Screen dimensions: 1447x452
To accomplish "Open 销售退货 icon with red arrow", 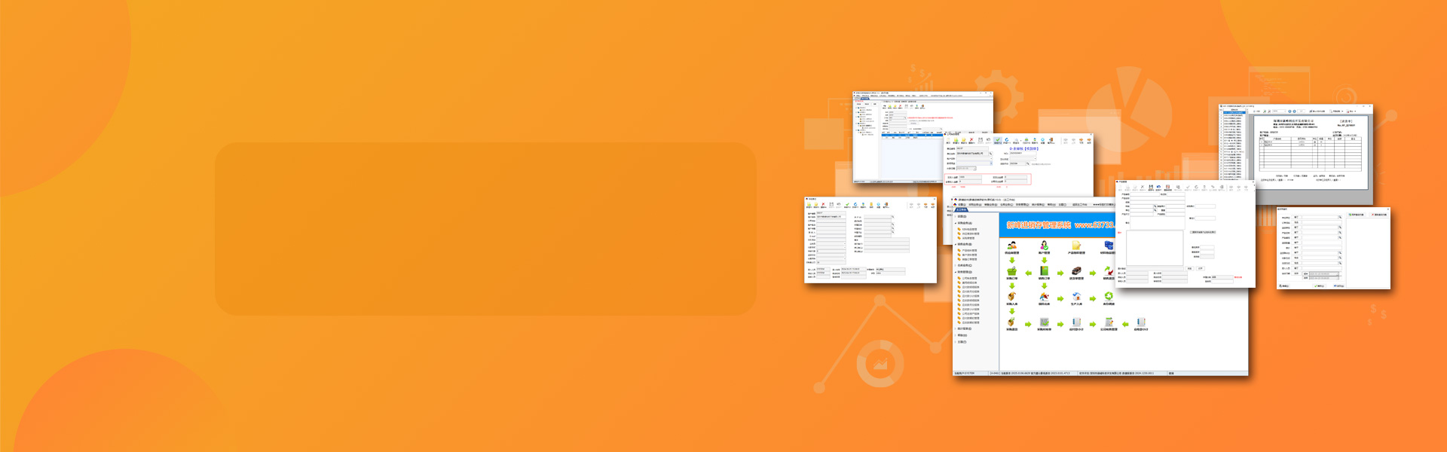I will pos(1108,270).
